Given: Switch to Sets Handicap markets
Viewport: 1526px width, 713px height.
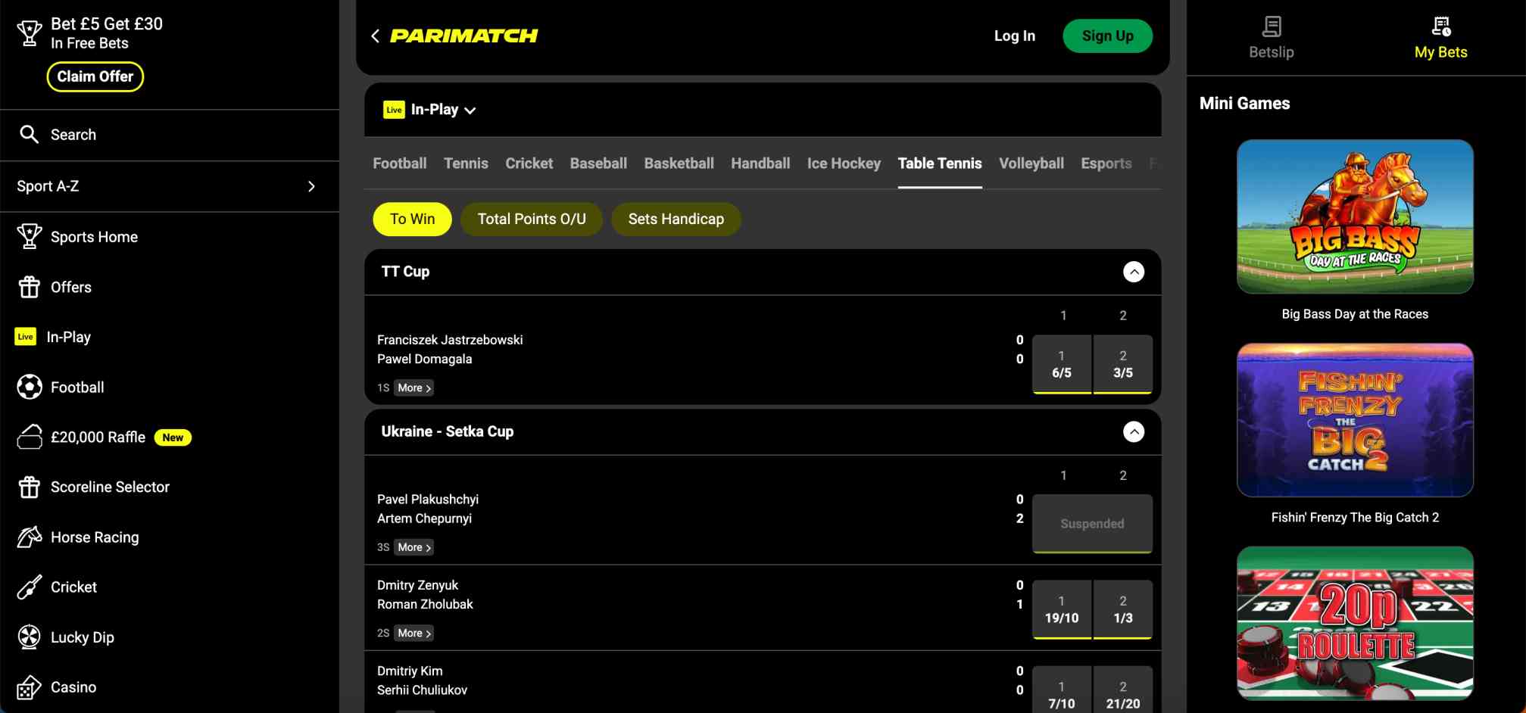Looking at the screenshot, I should 676,219.
